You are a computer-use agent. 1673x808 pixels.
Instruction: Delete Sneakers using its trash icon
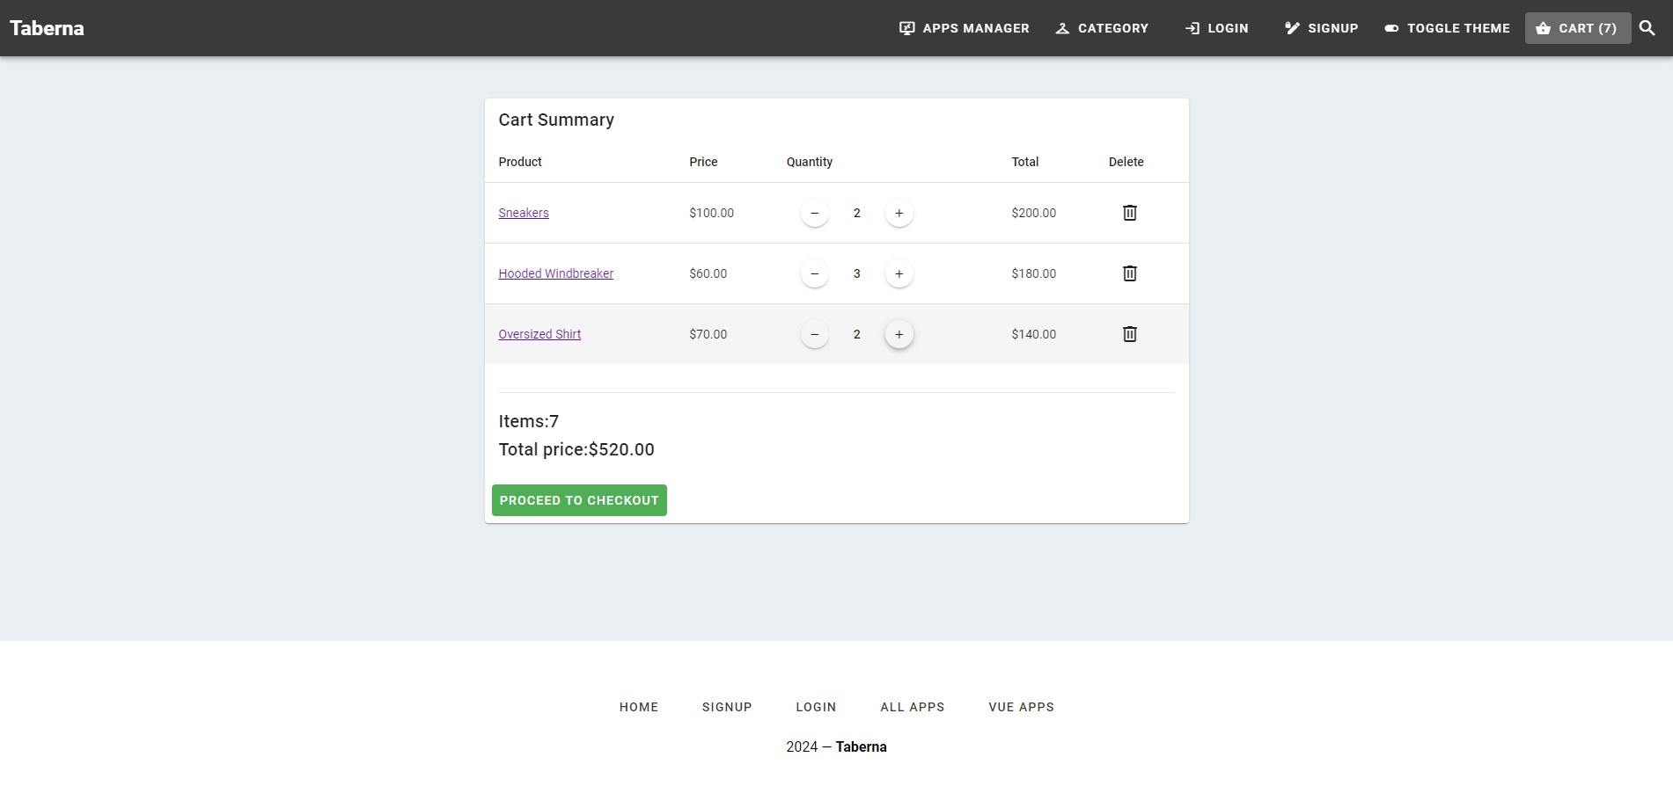tap(1129, 212)
